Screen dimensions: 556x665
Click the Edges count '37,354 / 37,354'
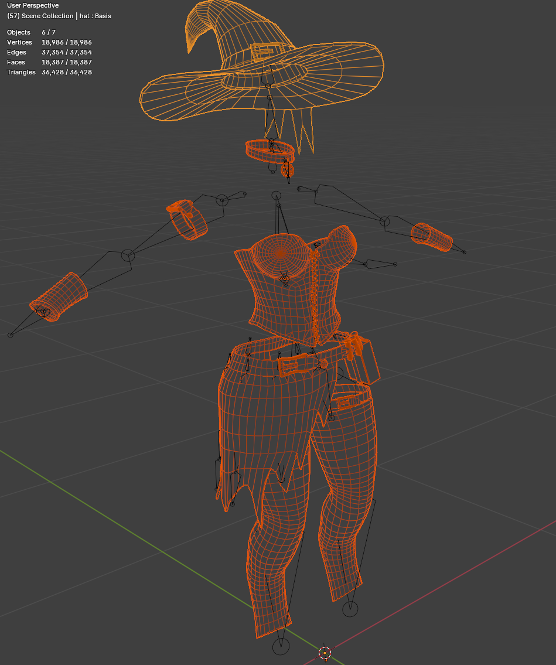67,52
